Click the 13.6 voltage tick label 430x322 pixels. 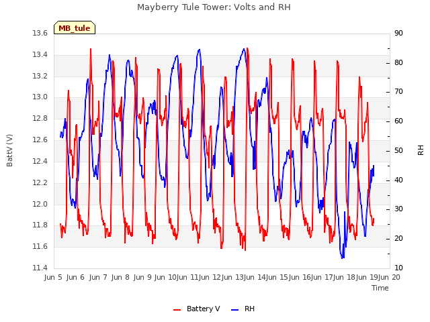point(40,33)
